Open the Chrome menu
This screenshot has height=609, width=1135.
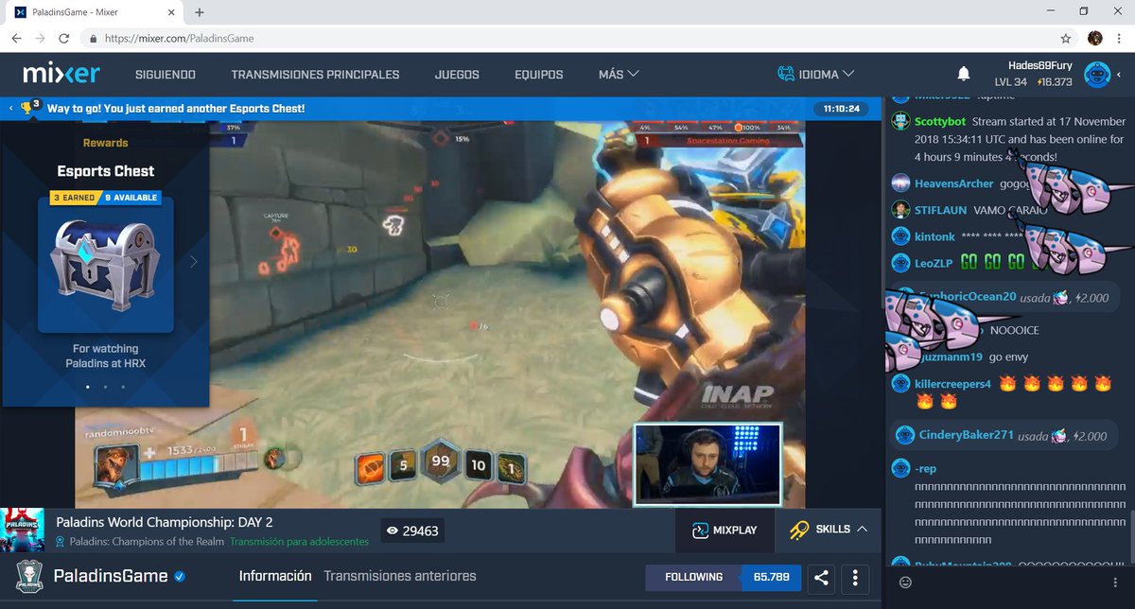[1119, 39]
